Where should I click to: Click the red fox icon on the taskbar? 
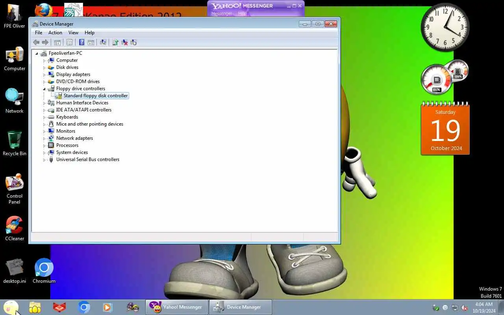[x=59, y=307]
